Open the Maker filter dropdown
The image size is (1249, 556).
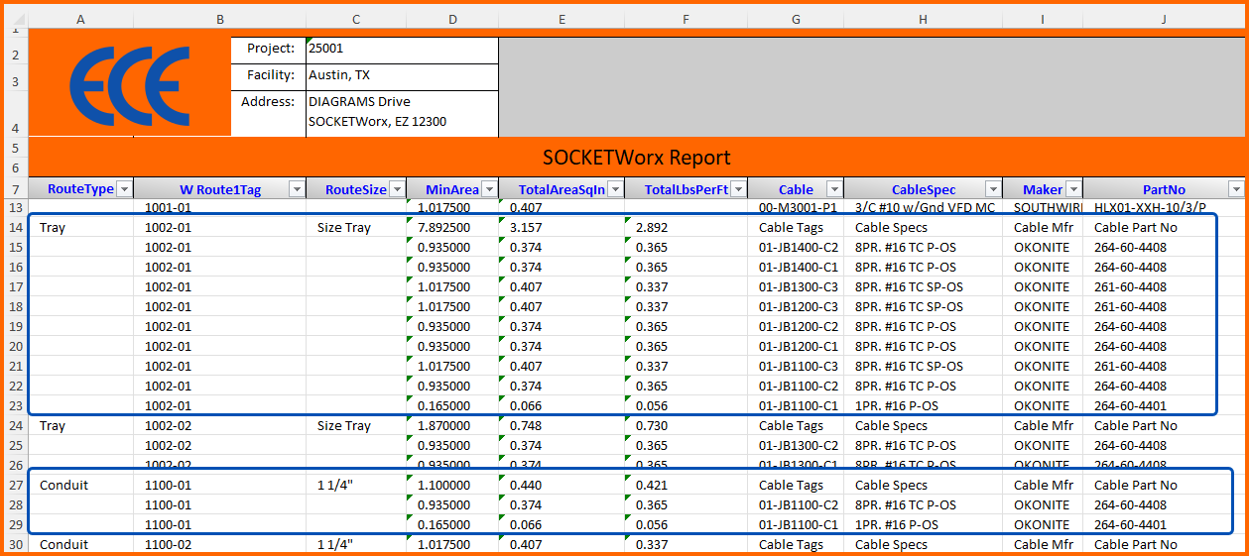click(x=1073, y=189)
